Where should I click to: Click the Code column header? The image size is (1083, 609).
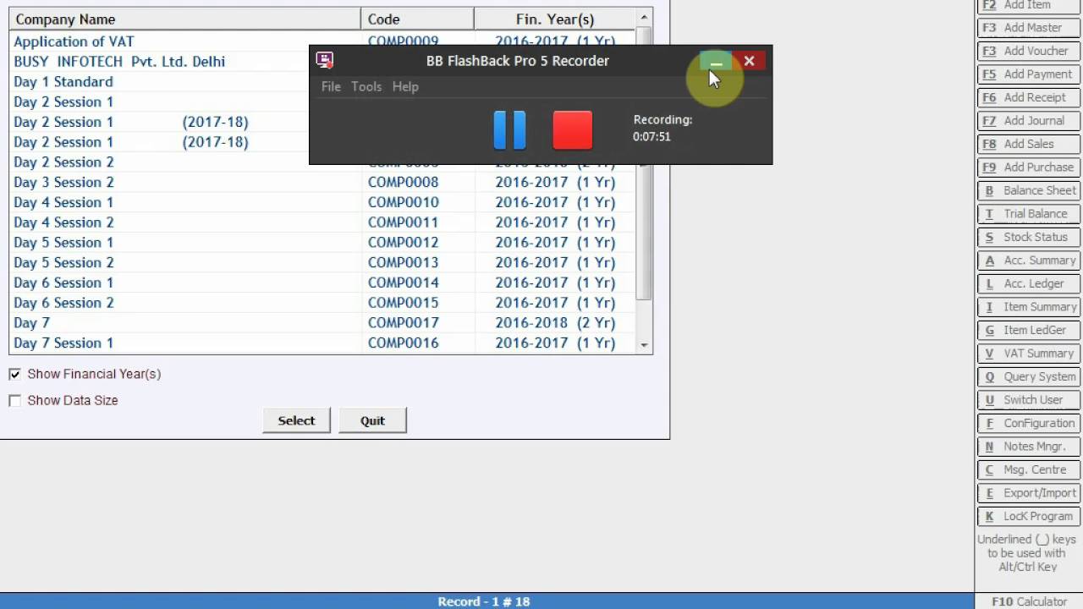pos(417,19)
